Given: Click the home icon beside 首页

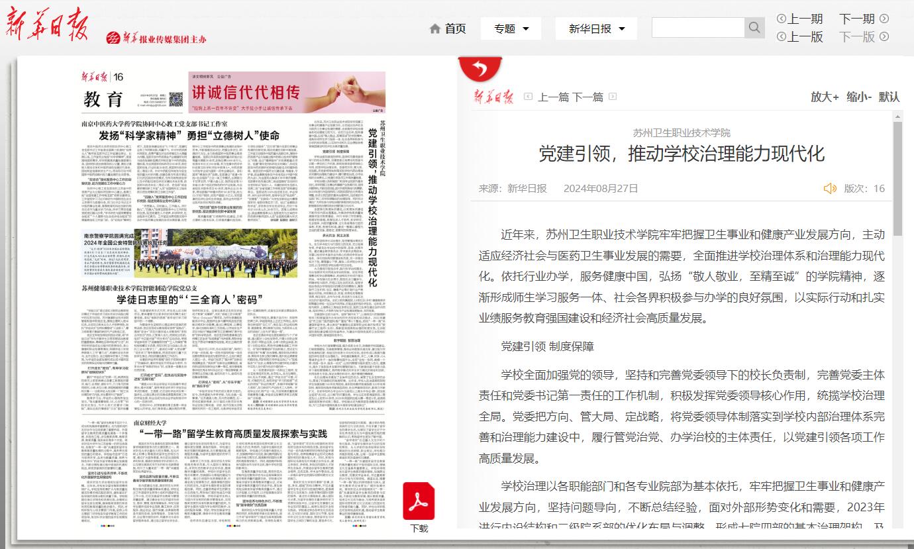Looking at the screenshot, I should (x=435, y=28).
